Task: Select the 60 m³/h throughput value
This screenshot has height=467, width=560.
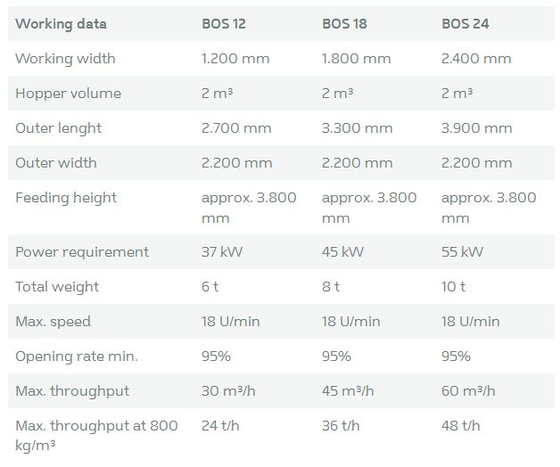Action: coord(468,391)
